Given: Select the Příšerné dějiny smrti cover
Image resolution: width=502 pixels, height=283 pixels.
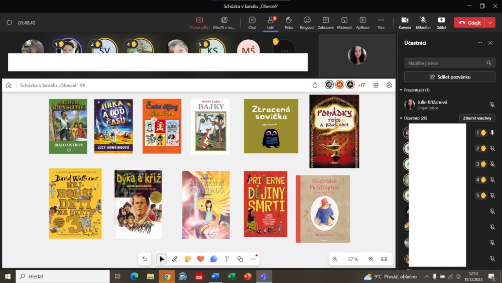Looking at the screenshot, I should [266, 204].
